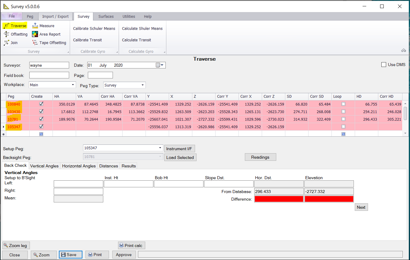Switch to the Surfaces ribbon tab

point(106,17)
